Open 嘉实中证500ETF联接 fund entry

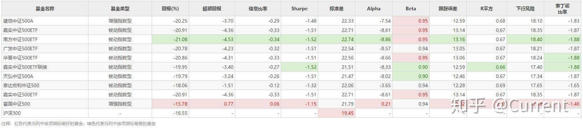[25, 67]
